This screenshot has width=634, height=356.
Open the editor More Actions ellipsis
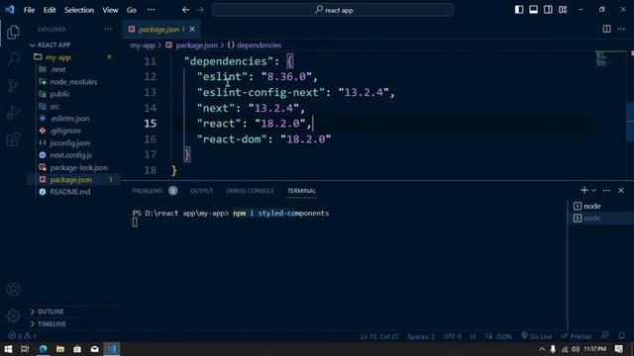pyautogui.click(x=621, y=29)
